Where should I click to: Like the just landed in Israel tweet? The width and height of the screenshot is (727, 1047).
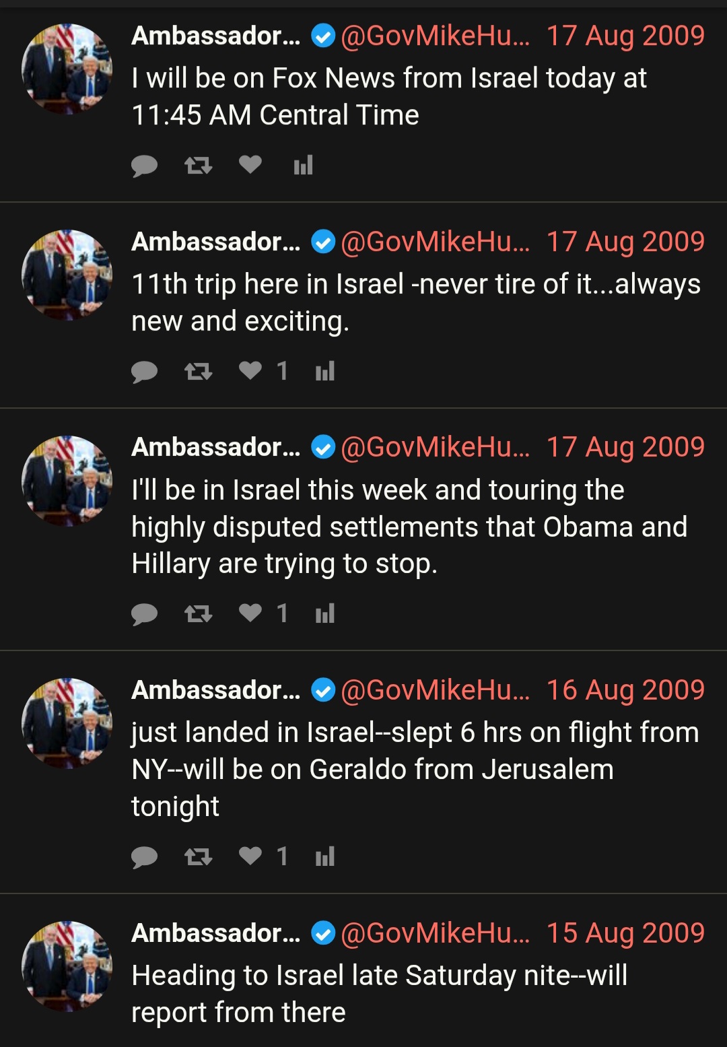(250, 856)
